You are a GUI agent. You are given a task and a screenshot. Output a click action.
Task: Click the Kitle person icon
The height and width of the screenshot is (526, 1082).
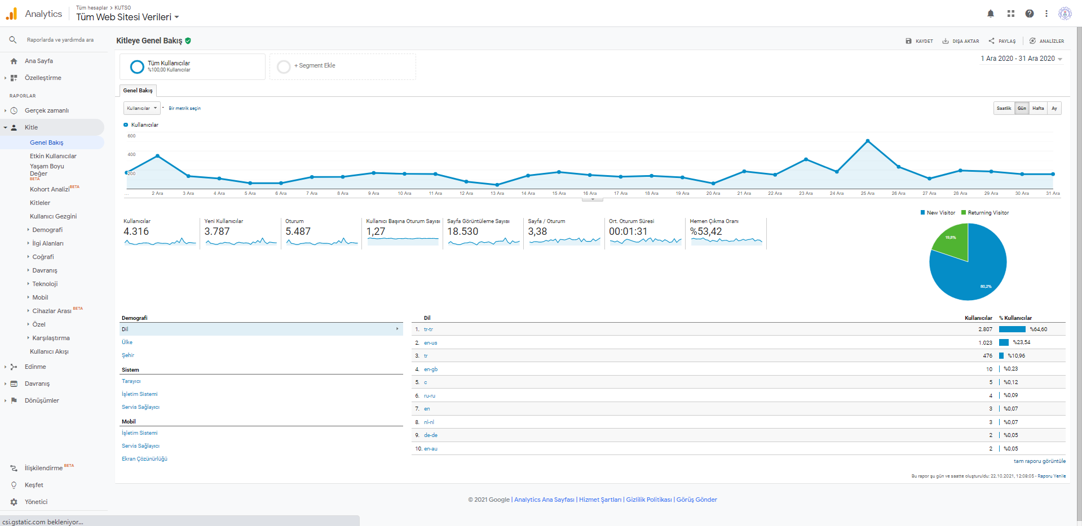point(14,127)
